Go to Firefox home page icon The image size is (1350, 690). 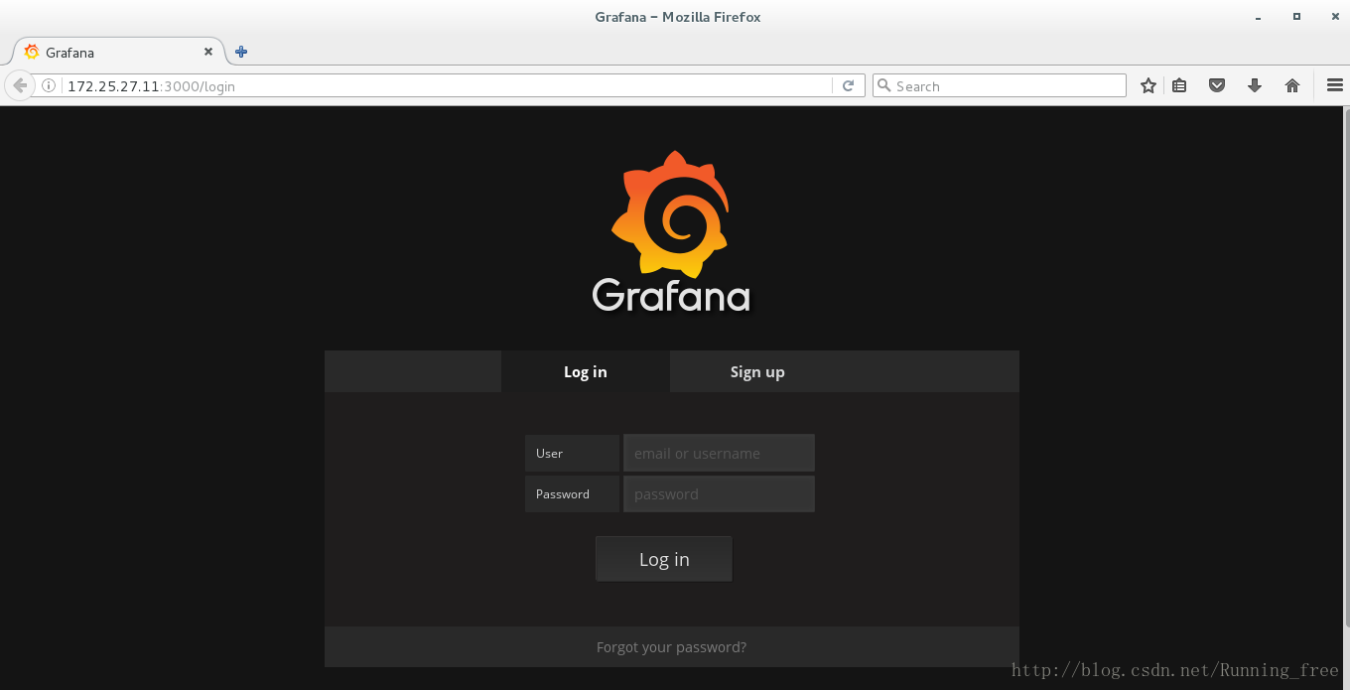click(1292, 86)
